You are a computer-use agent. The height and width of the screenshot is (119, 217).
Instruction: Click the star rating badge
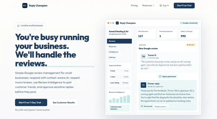click(191, 45)
